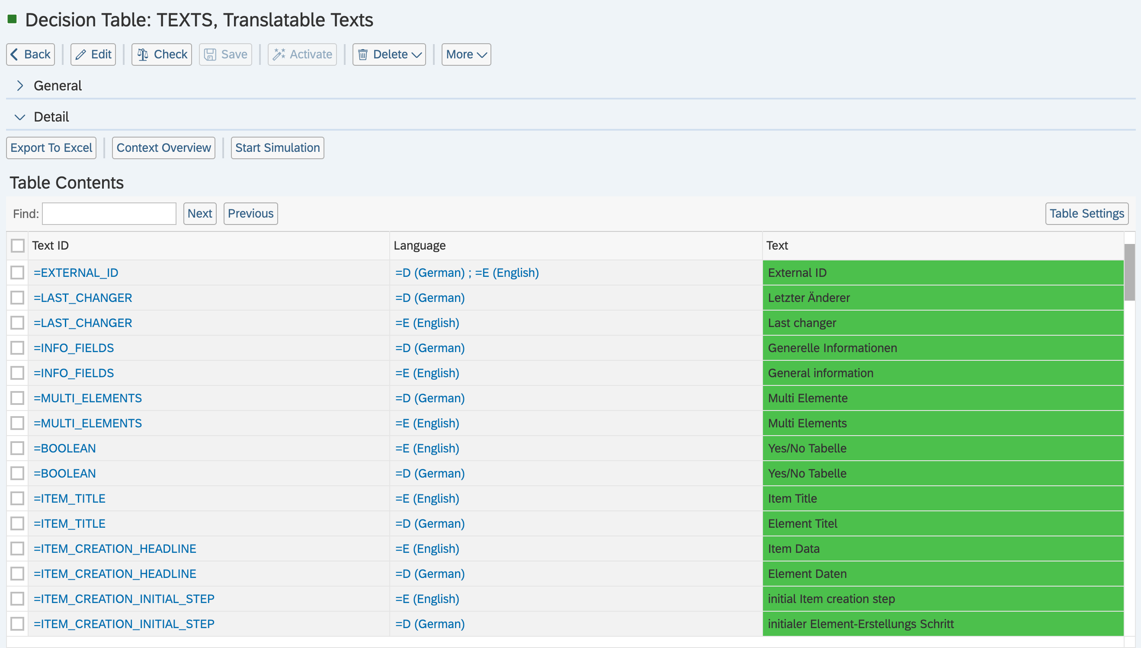Screen dimensions: 1141x648
Task: Click the Edit pencil icon
Action: click(80, 55)
